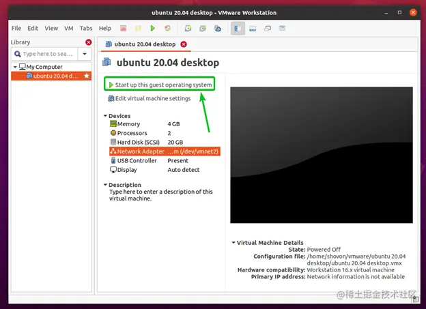
Task: Click the 20 GB hard disk value
Action: (x=175, y=143)
